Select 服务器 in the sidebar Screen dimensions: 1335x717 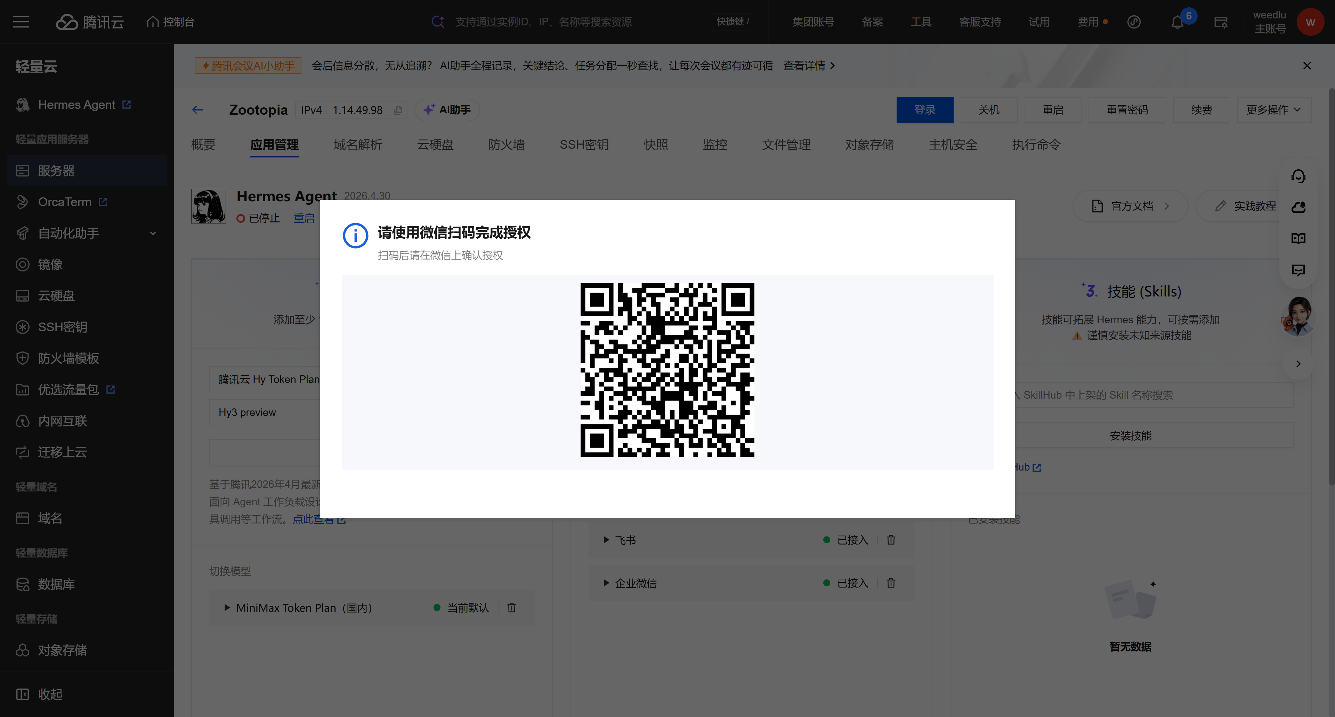(x=87, y=170)
